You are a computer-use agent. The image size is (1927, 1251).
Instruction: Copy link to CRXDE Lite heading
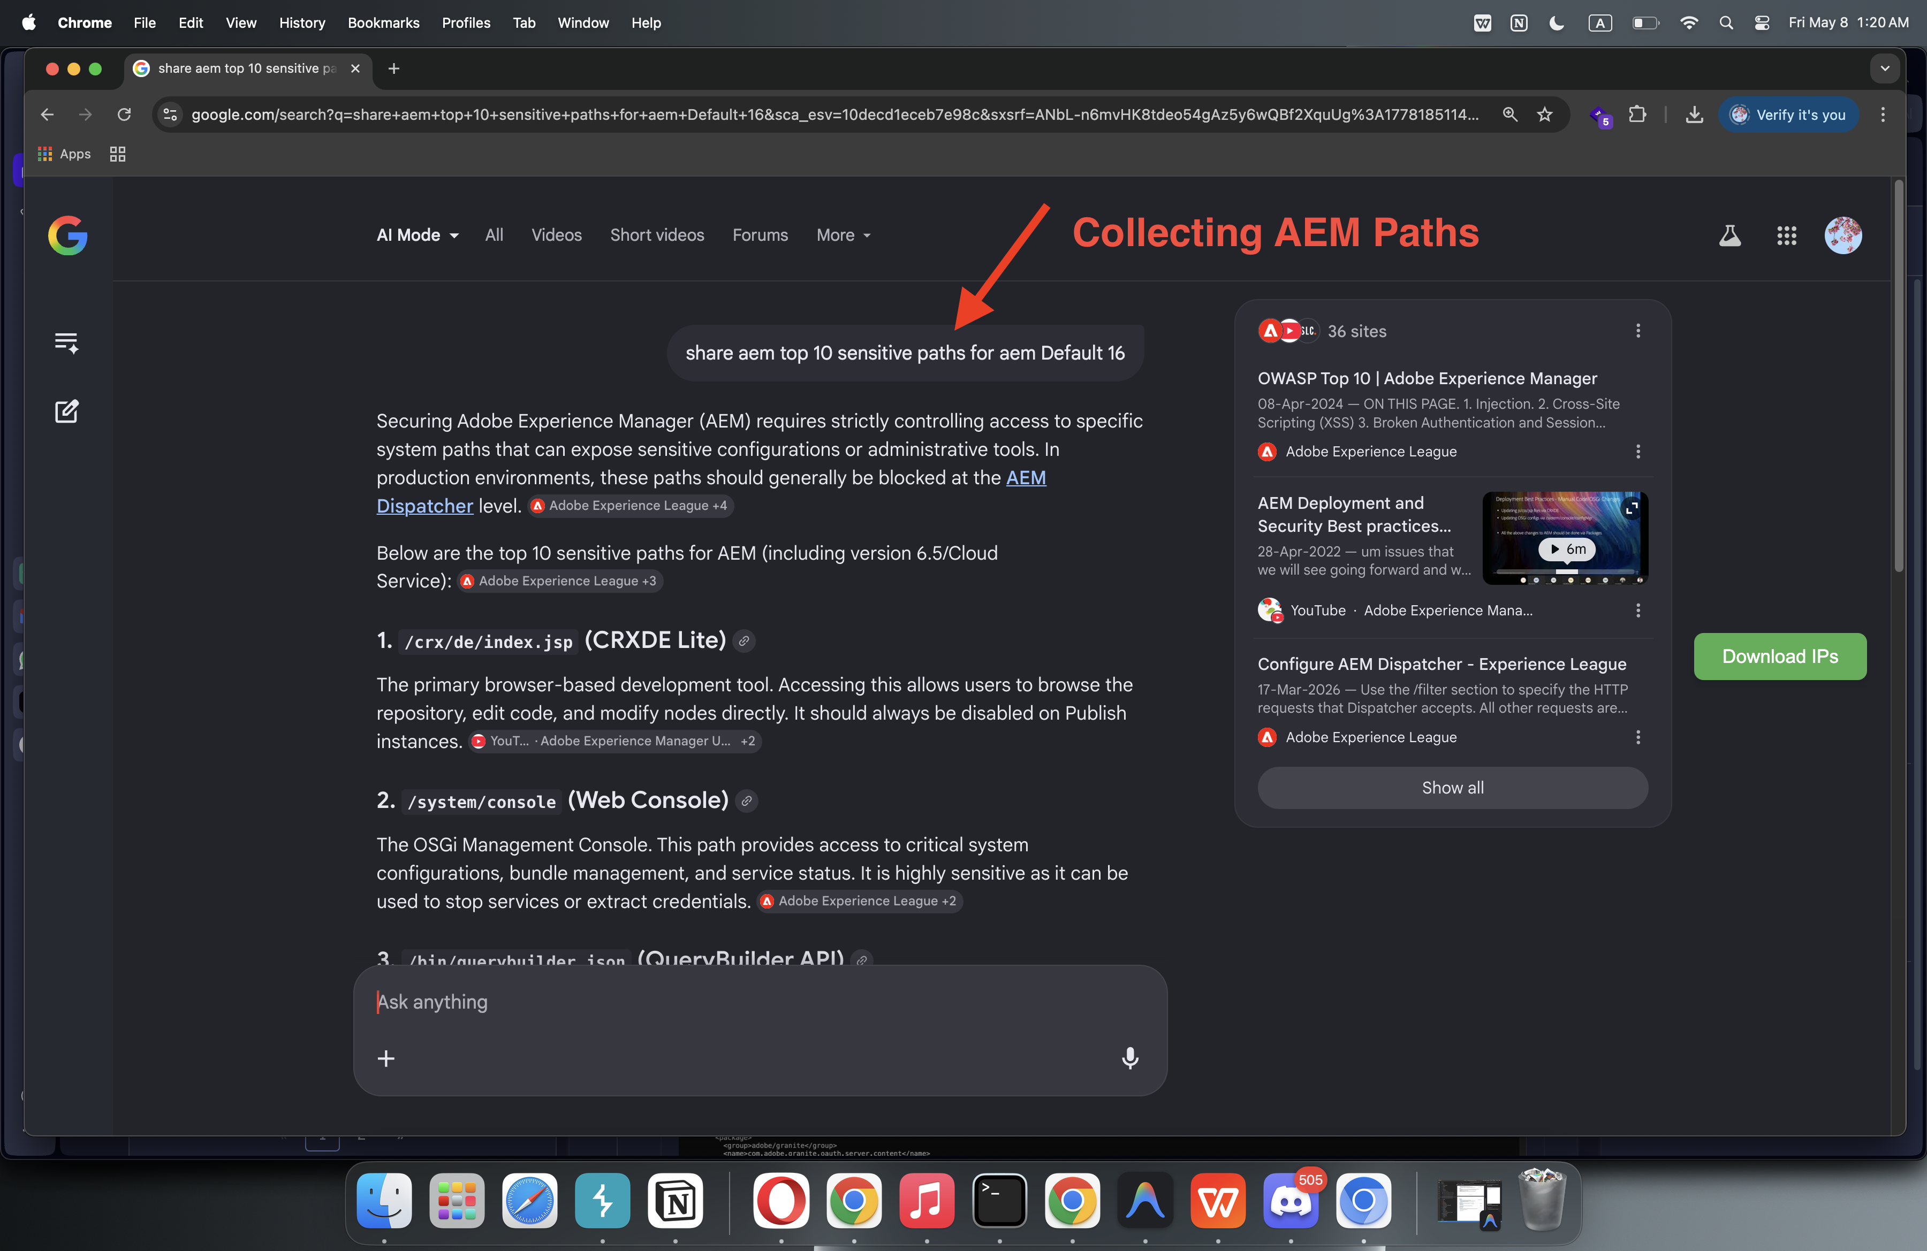[744, 641]
